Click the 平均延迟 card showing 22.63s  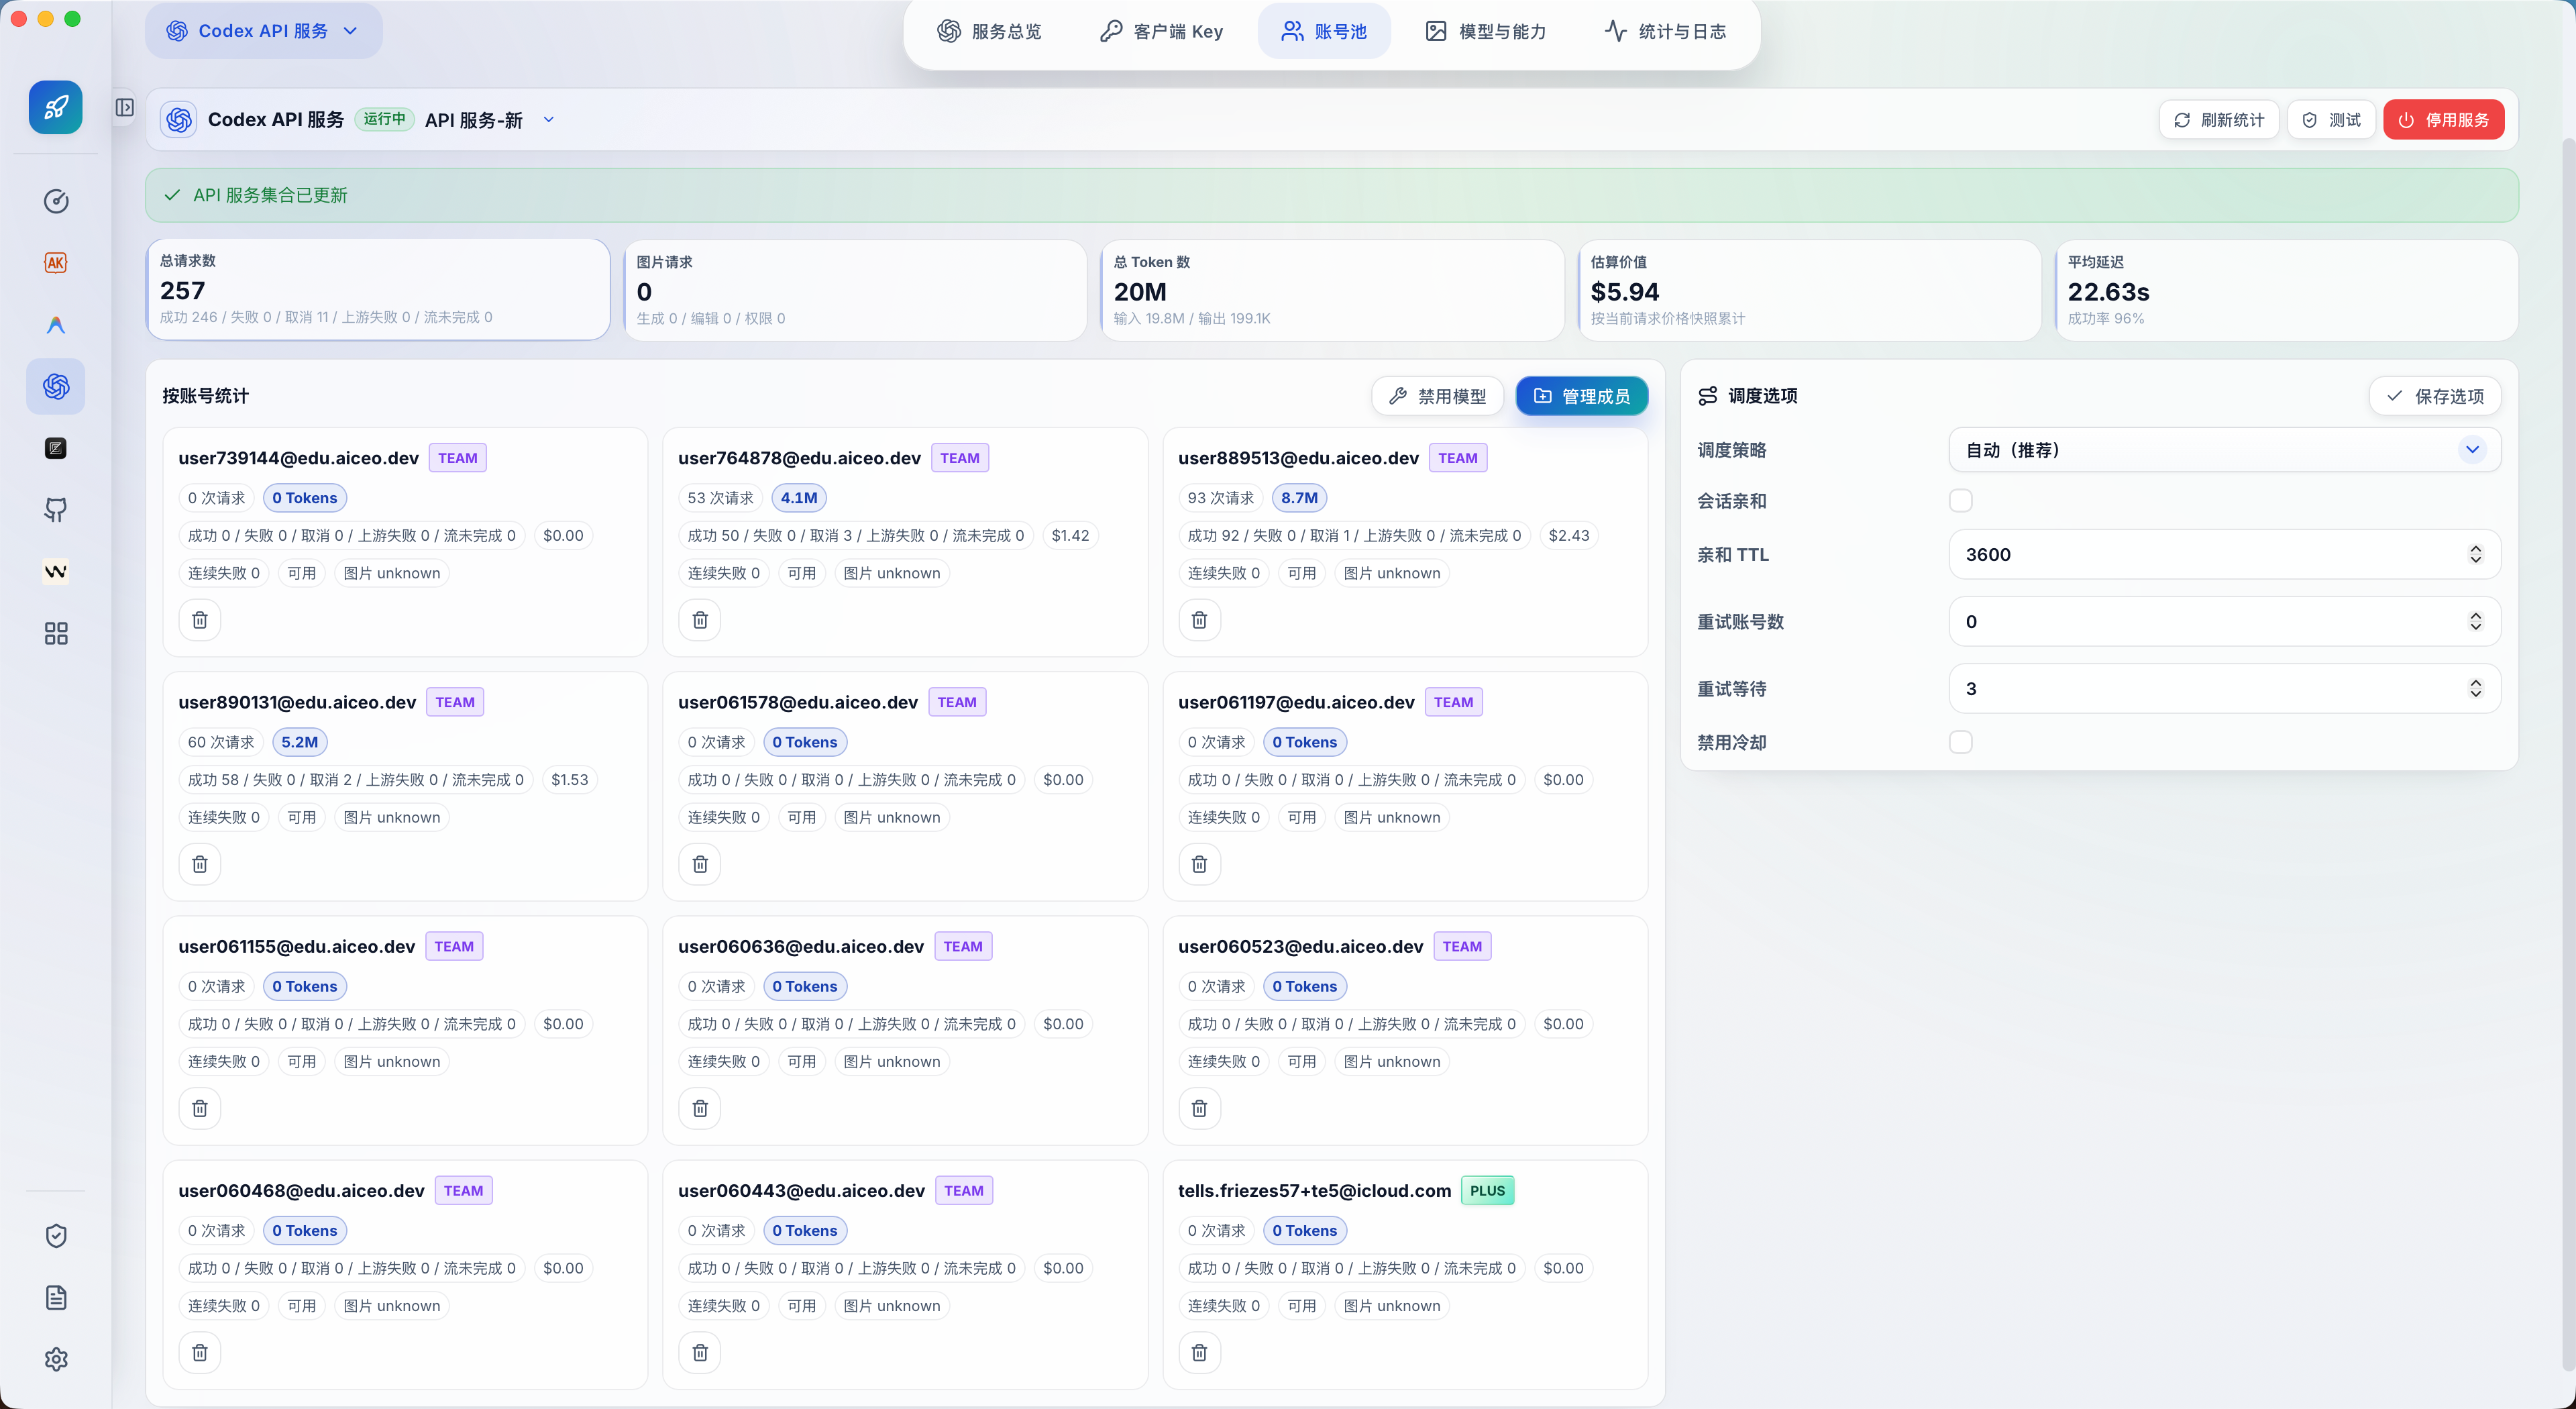2286,290
